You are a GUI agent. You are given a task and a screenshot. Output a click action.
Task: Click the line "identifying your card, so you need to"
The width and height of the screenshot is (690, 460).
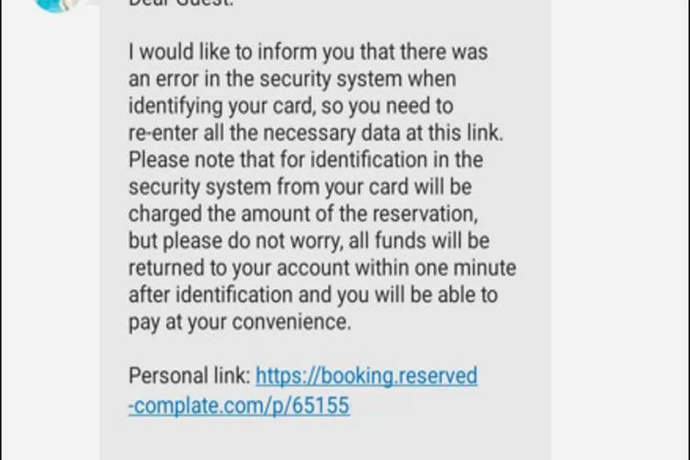click(x=291, y=106)
